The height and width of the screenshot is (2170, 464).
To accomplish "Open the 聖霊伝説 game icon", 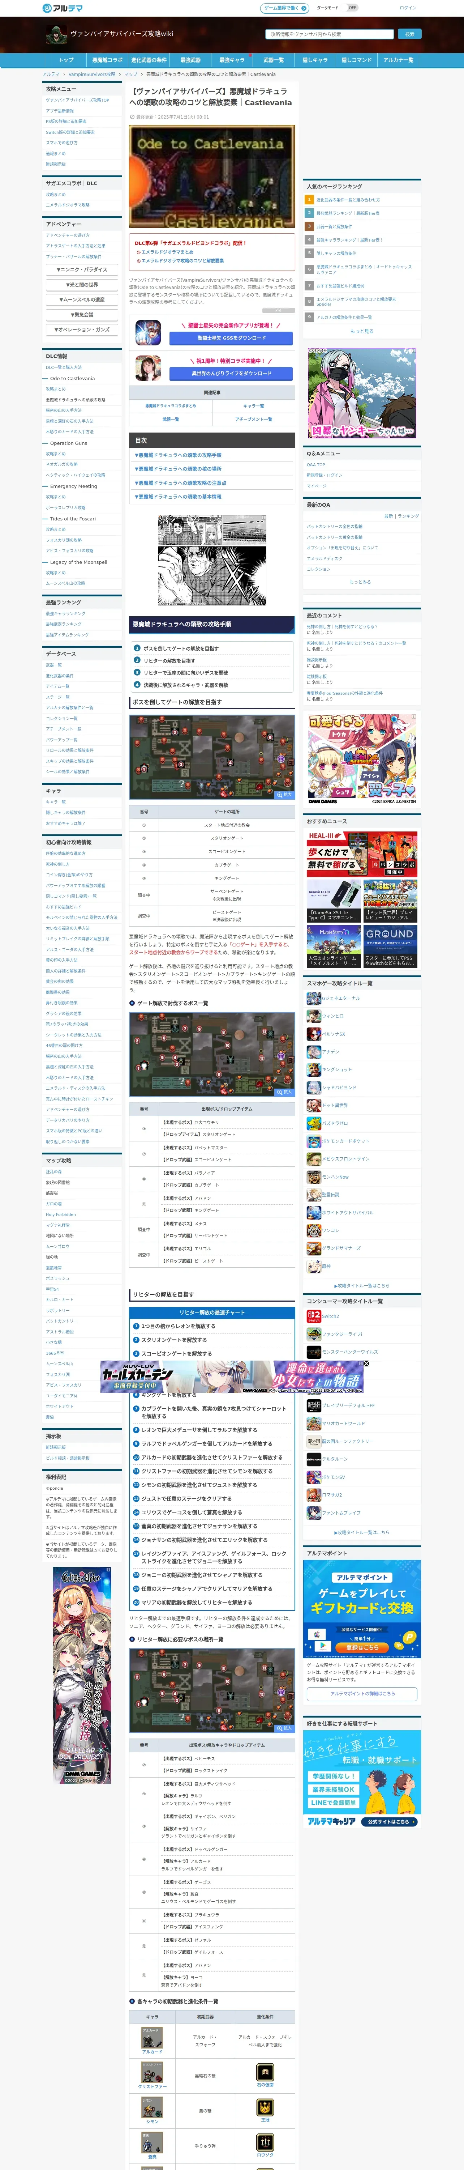I will point(313,1195).
